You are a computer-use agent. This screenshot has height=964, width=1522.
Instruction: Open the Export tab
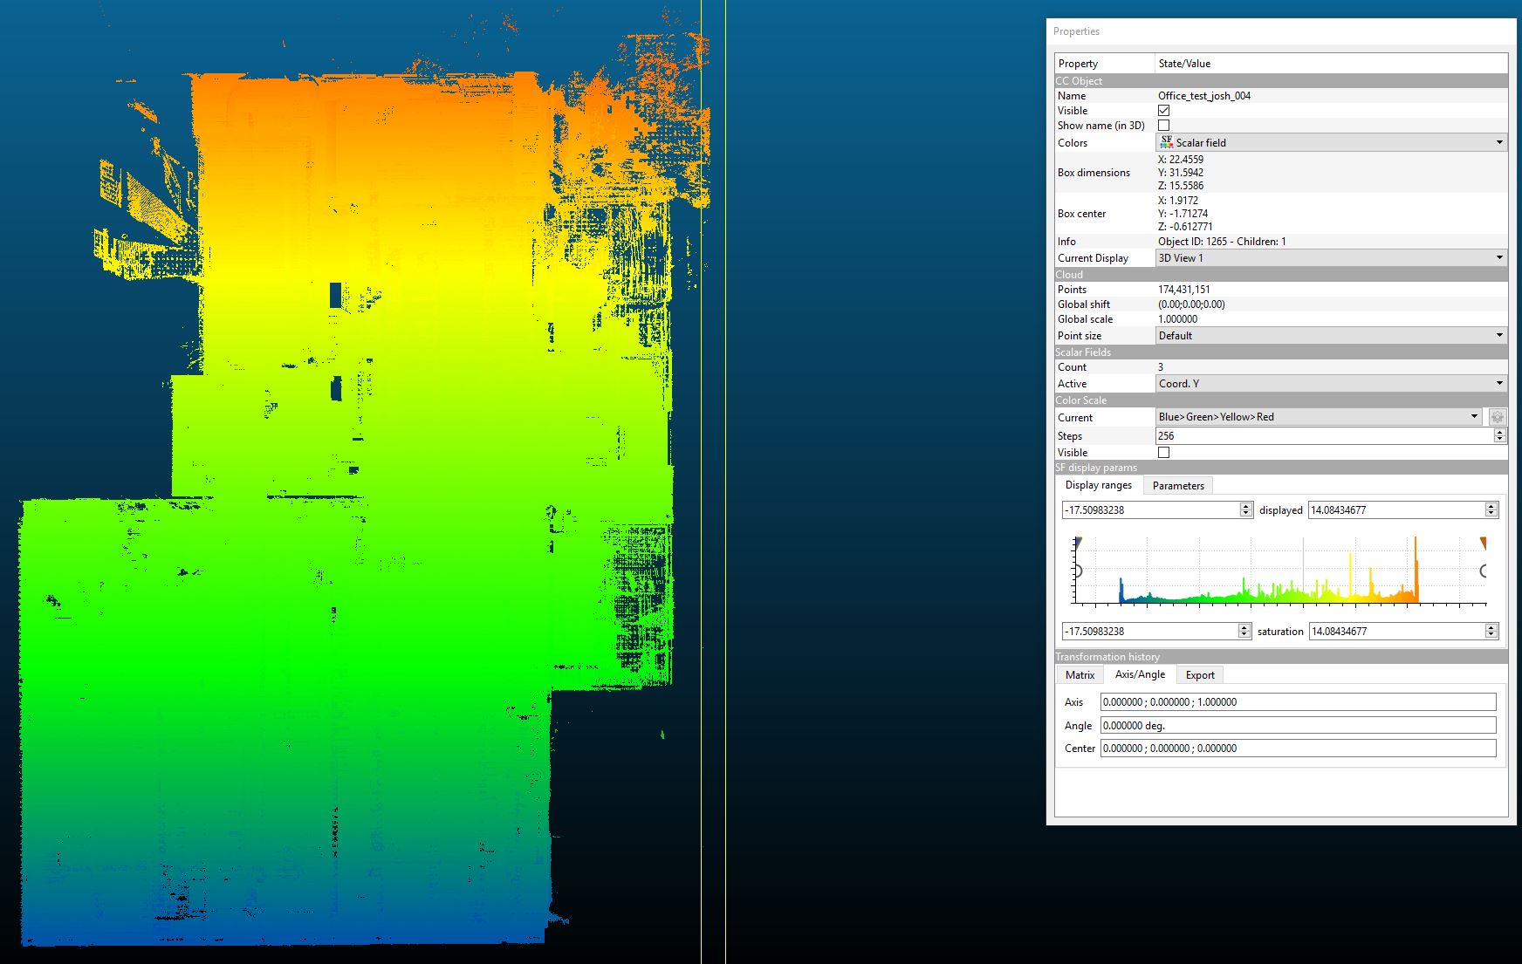pyautogui.click(x=1199, y=675)
